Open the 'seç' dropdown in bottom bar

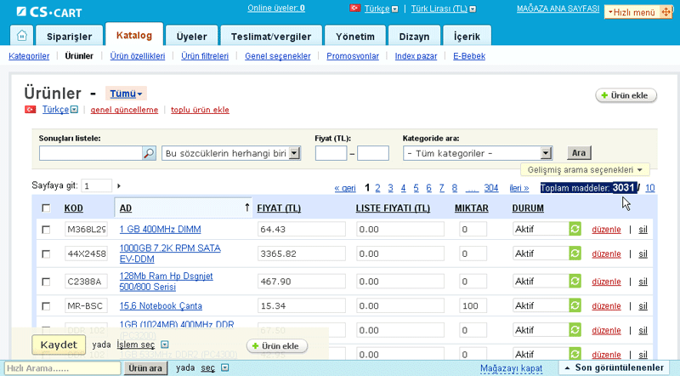(224, 367)
